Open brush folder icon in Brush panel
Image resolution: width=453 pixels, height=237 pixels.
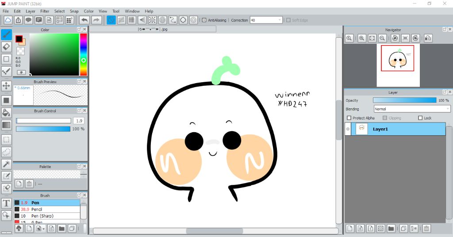tap(61, 229)
